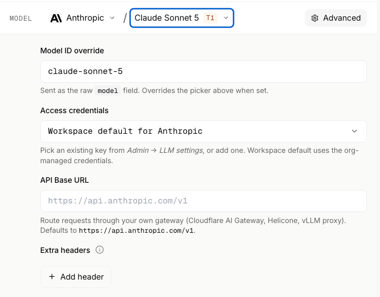Image resolution: width=380 pixels, height=297 pixels.
Task: Click the Anthropic logo icon
Action: tap(56, 18)
